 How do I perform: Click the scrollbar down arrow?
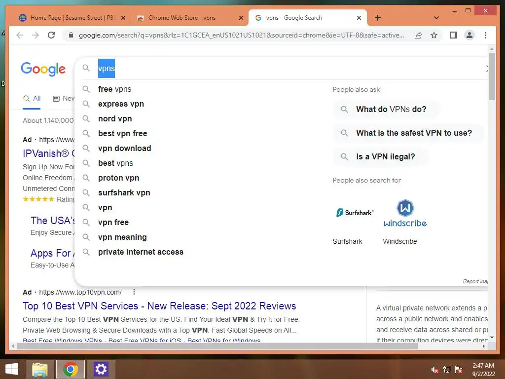coord(492,338)
